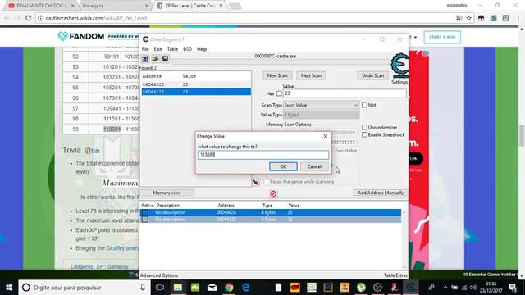Switch to the FINALMENTE CHEGOU browser tab

coord(41,6)
